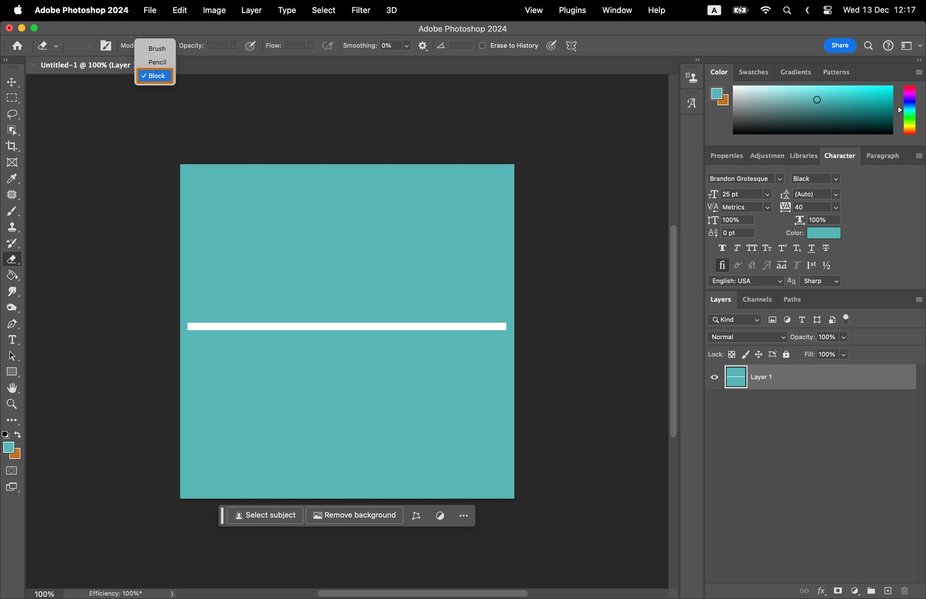This screenshot has height=599, width=926.
Task: Choose the Crop tool
Action: 12,147
